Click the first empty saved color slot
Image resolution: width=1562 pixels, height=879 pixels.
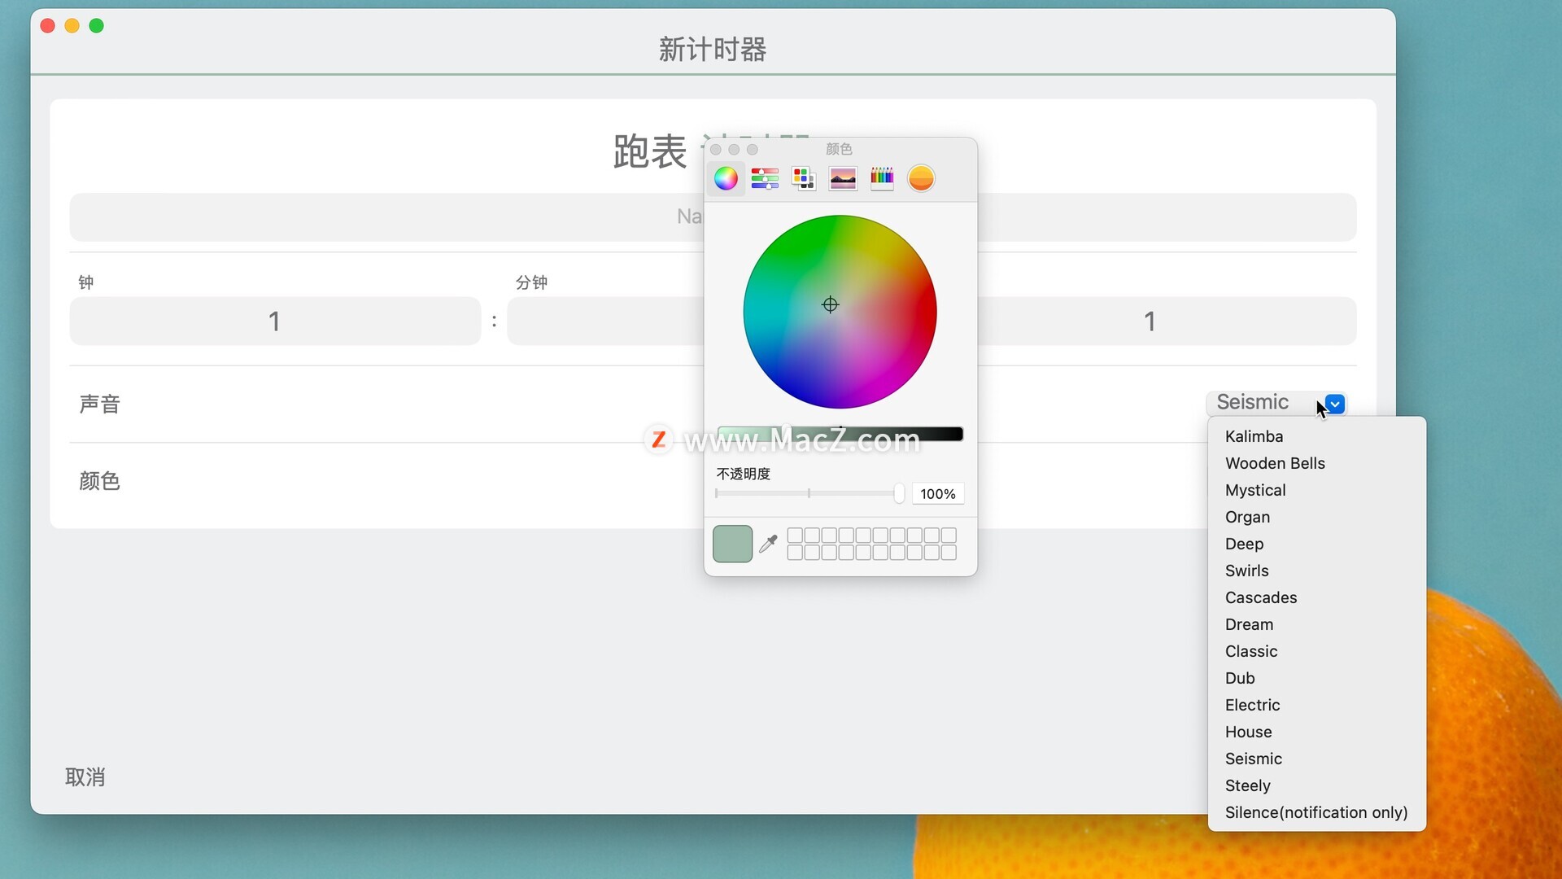point(795,535)
